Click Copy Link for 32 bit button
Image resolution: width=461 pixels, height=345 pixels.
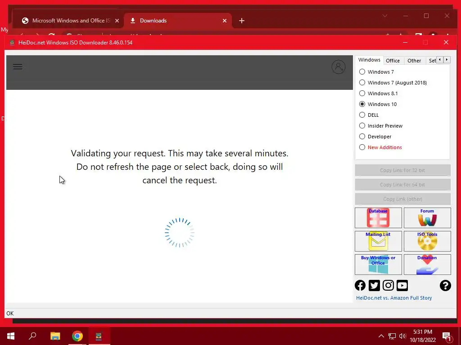coord(402,170)
